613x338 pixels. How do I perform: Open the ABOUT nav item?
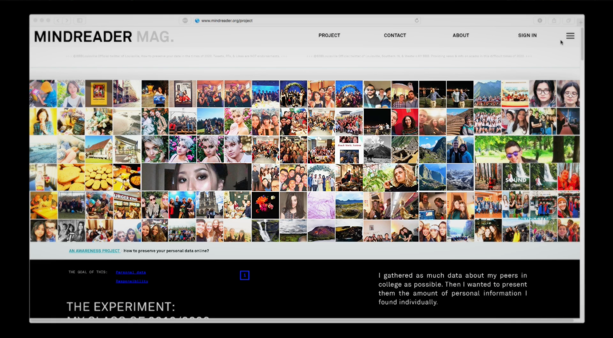[461, 35]
